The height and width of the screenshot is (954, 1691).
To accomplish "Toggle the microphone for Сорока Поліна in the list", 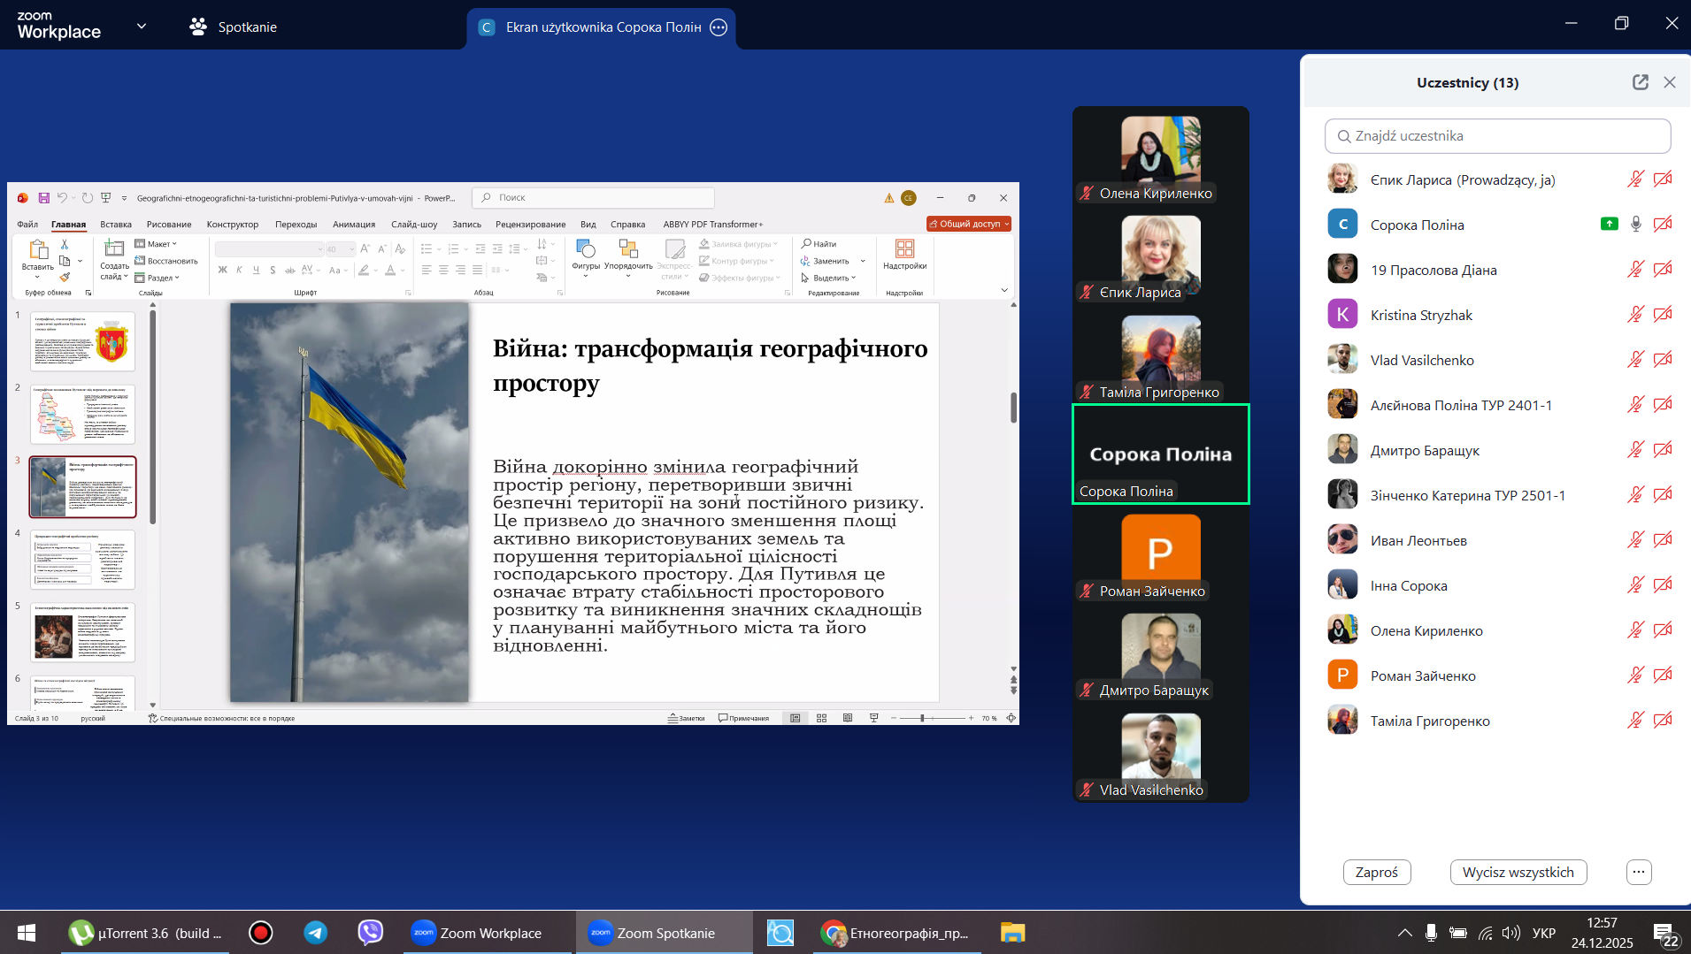I will coord(1635,225).
